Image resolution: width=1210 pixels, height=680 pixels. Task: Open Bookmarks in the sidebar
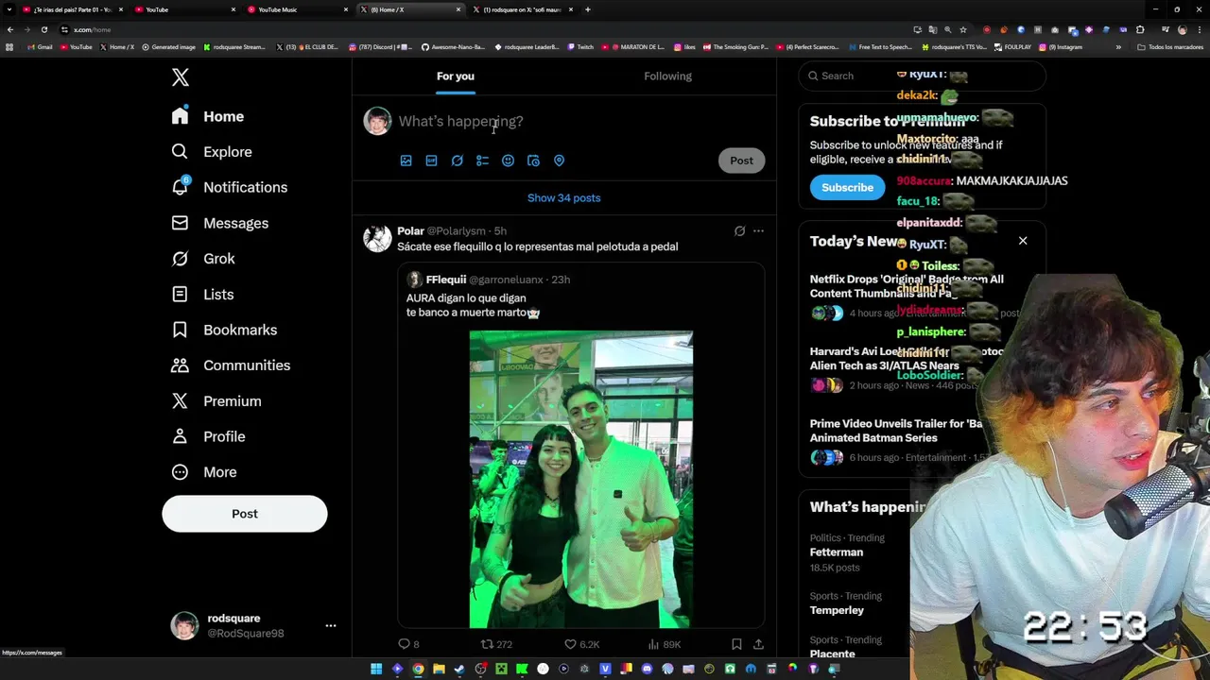[224, 330]
